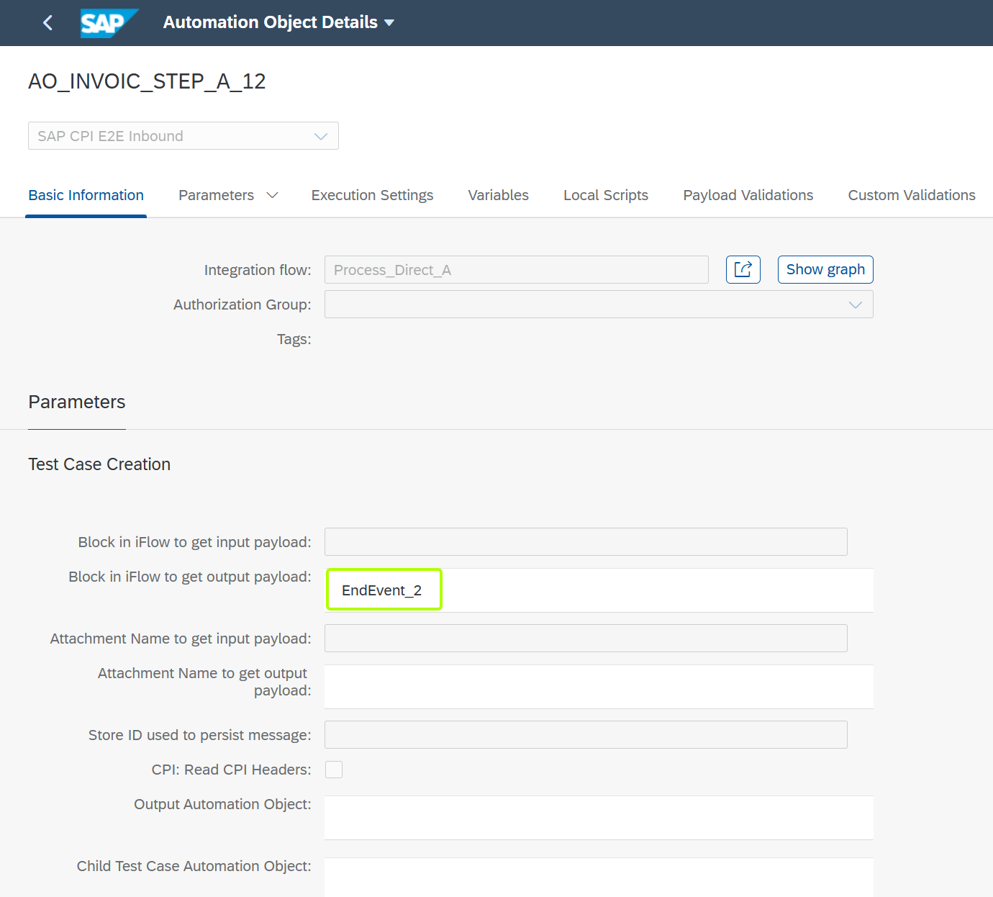
Task: Click the Show graph button
Action: click(825, 270)
